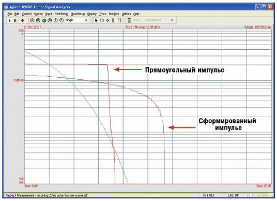Image resolution: width=277 pixels, height=201 pixels.
Task: Pause measurement with the pause icon
Action: pyautogui.click(x=16, y=20)
